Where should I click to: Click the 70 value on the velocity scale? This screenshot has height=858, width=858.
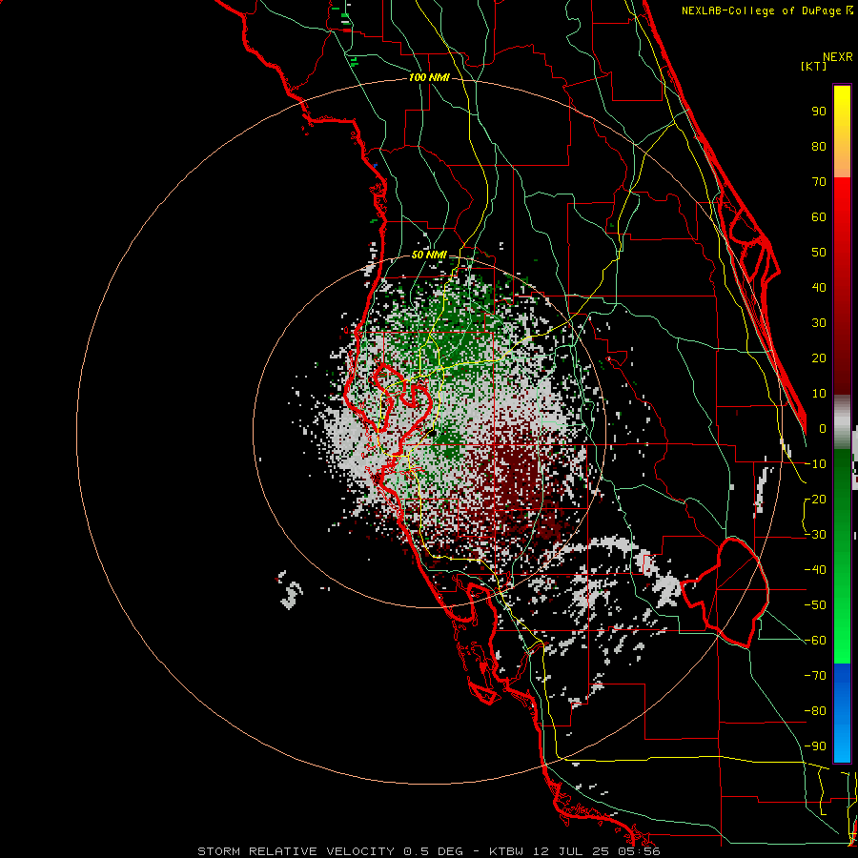coord(819,182)
